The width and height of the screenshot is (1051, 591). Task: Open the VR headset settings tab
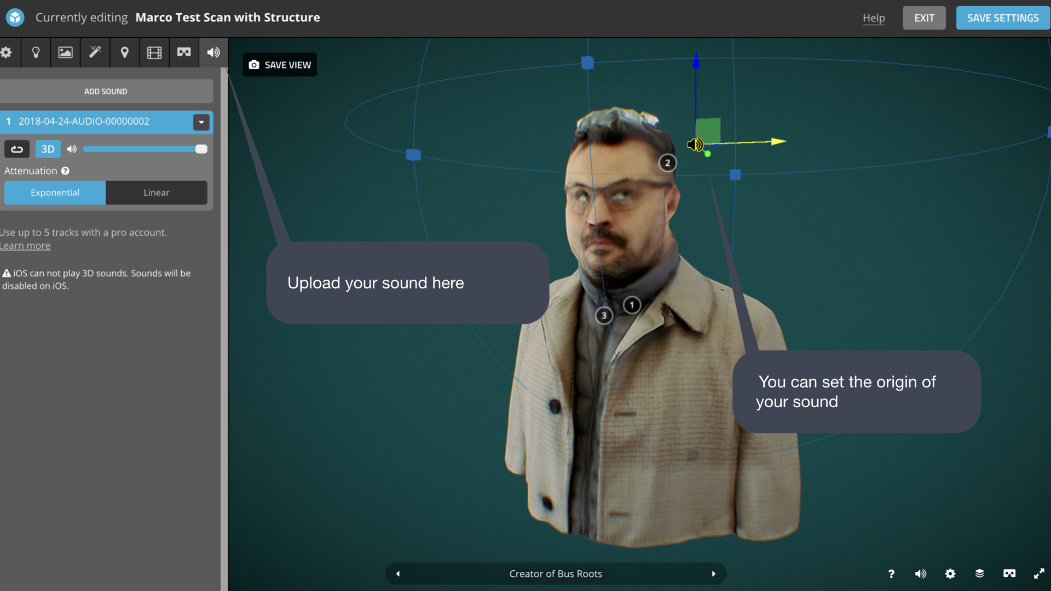tap(184, 53)
